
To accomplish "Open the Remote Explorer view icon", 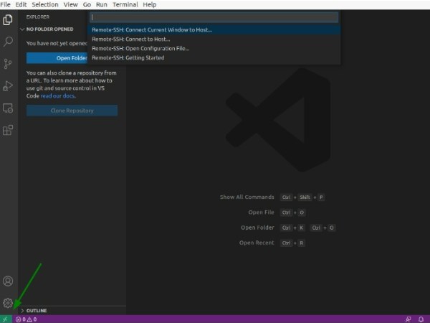I will point(8,108).
